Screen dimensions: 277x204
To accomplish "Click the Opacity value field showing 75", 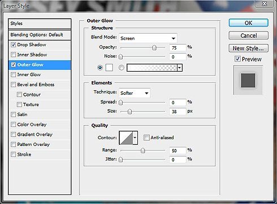I will click(x=178, y=48).
